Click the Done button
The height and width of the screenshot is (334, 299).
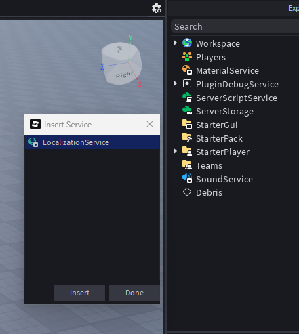(134, 293)
